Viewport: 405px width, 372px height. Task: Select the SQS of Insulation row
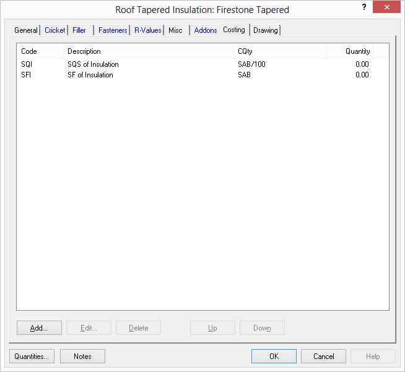[93, 64]
